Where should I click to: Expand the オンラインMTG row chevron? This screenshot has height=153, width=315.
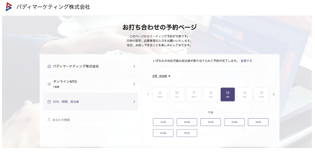134,84
